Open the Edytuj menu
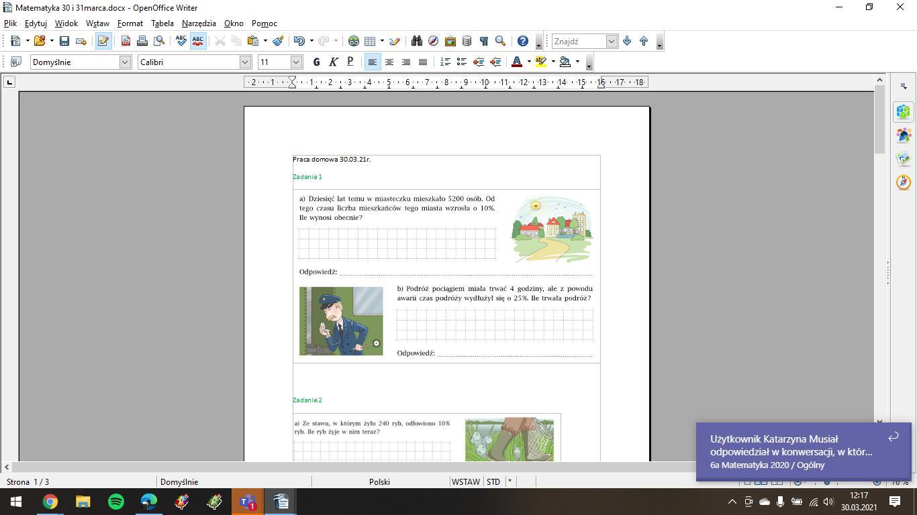 point(36,23)
